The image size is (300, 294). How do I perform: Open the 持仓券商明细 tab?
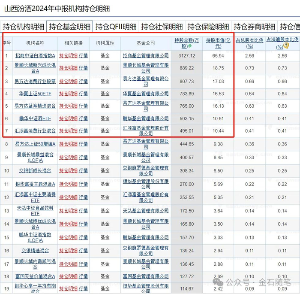click(254, 27)
